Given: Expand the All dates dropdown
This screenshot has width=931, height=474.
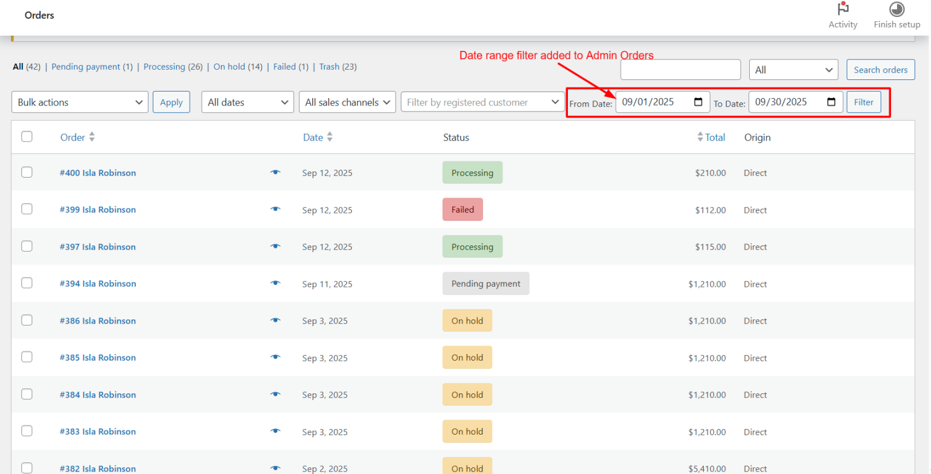Looking at the screenshot, I should click(x=247, y=102).
